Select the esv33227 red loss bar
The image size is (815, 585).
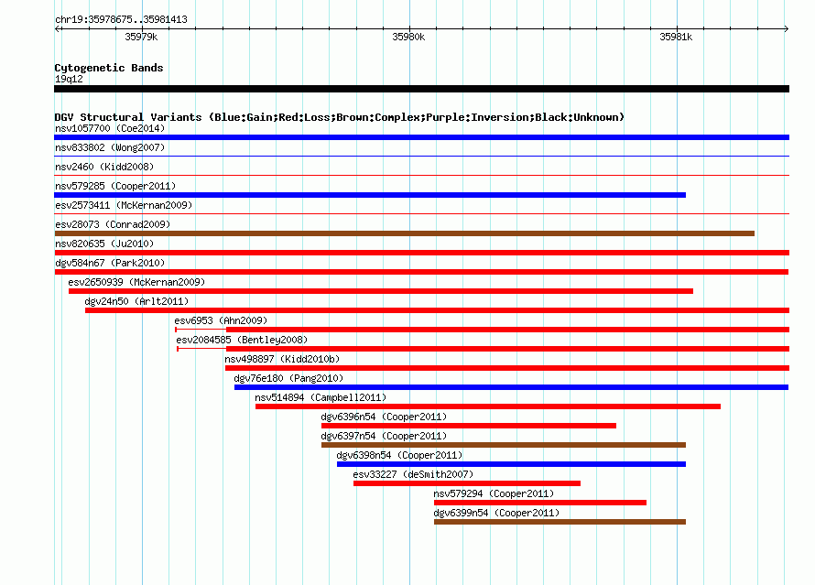click(467, 483)
